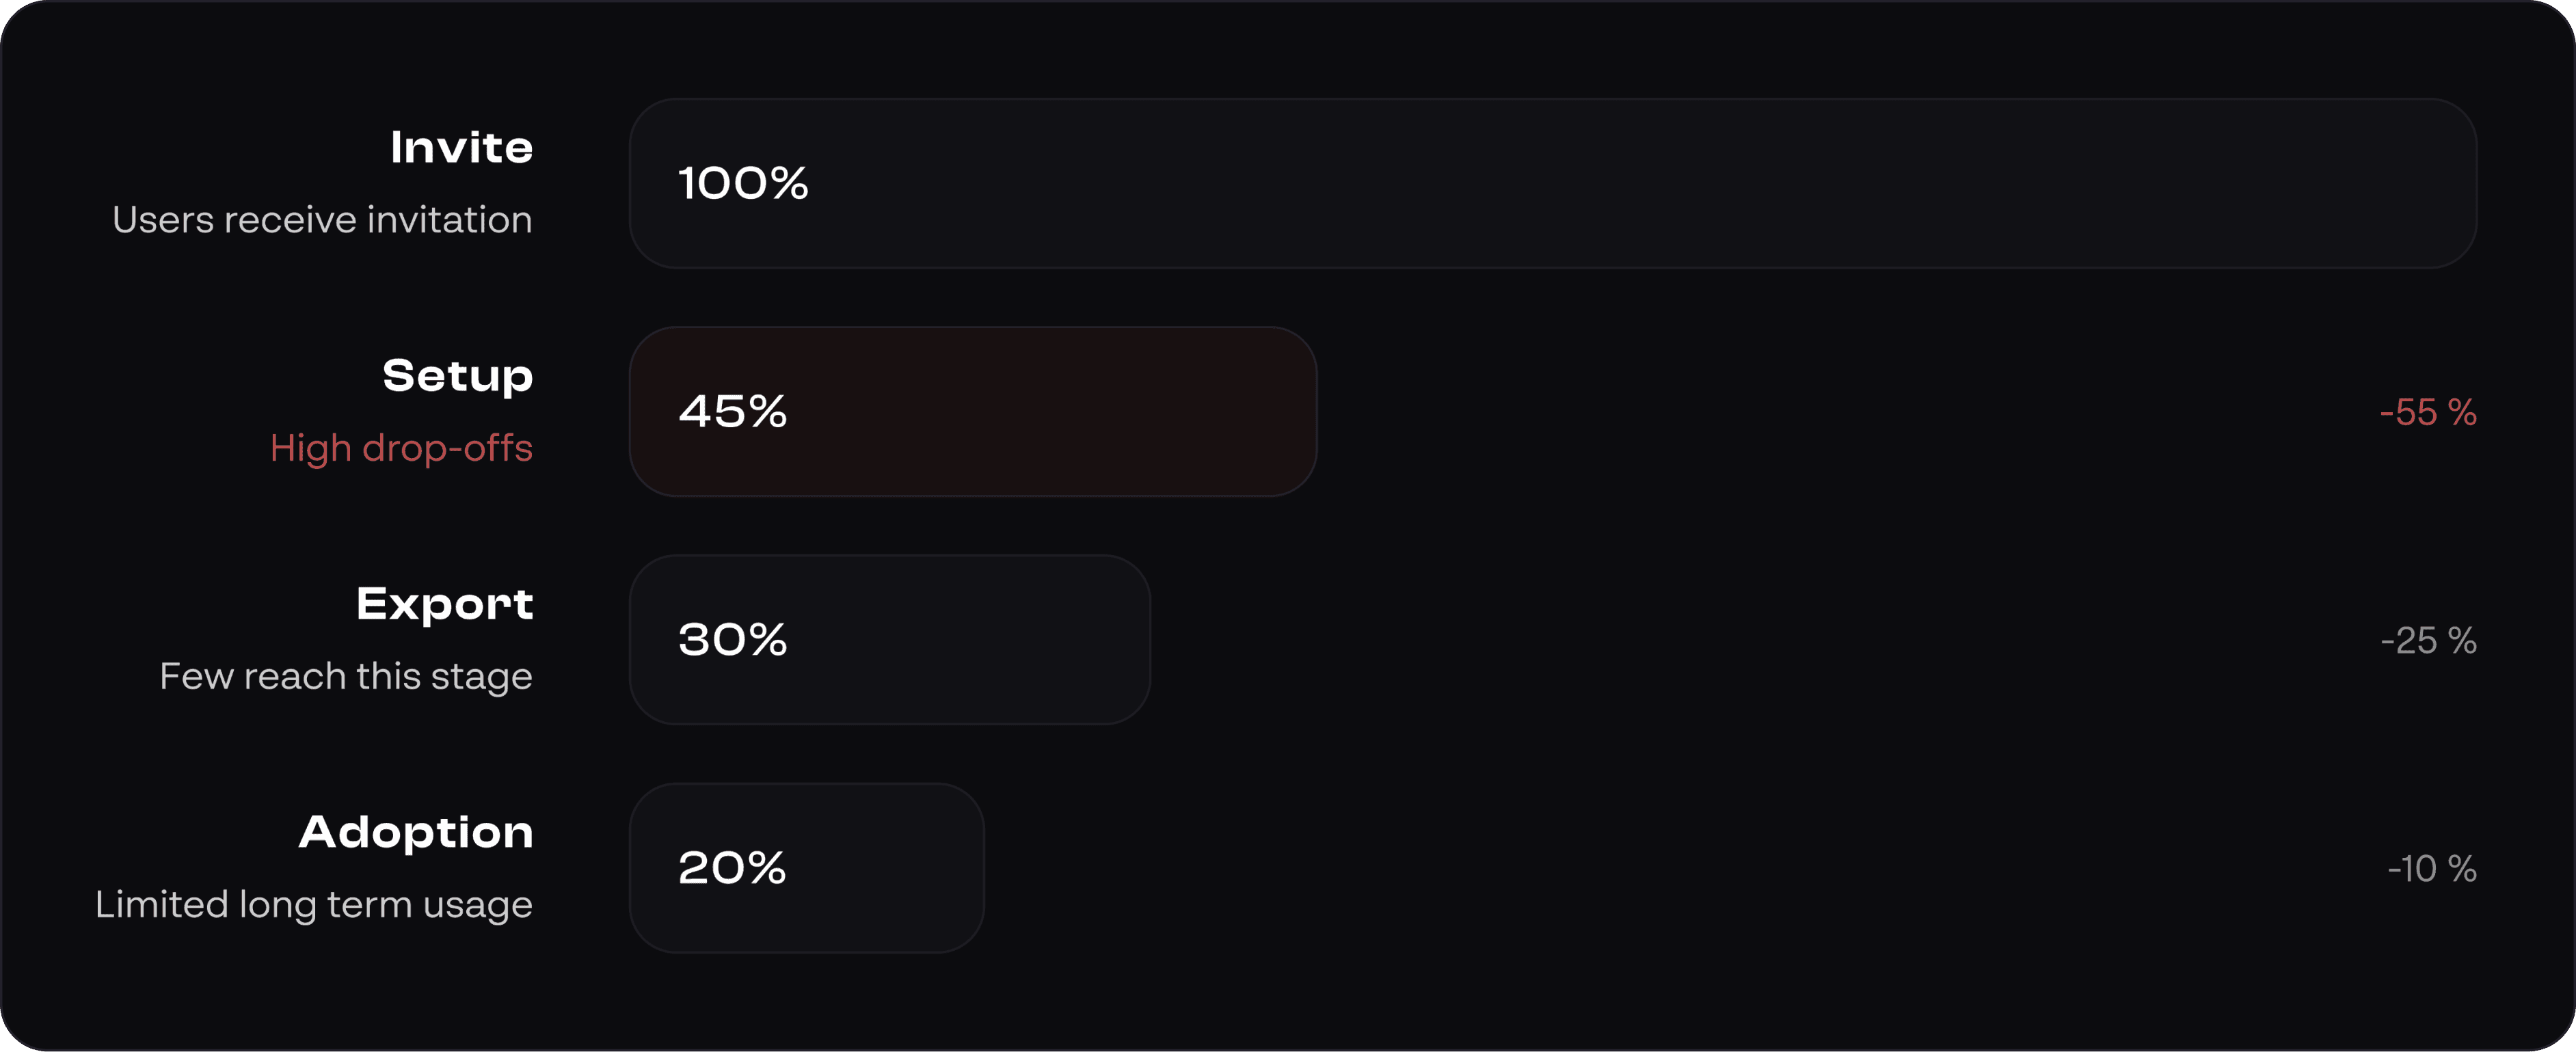Click the red High drop-offs label
The height and width of the screenshot is (1052, 2576).
[401, 448]
